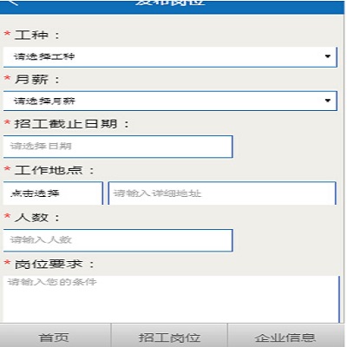Open the 请选择月薪 dropdown

pos(170,101)
